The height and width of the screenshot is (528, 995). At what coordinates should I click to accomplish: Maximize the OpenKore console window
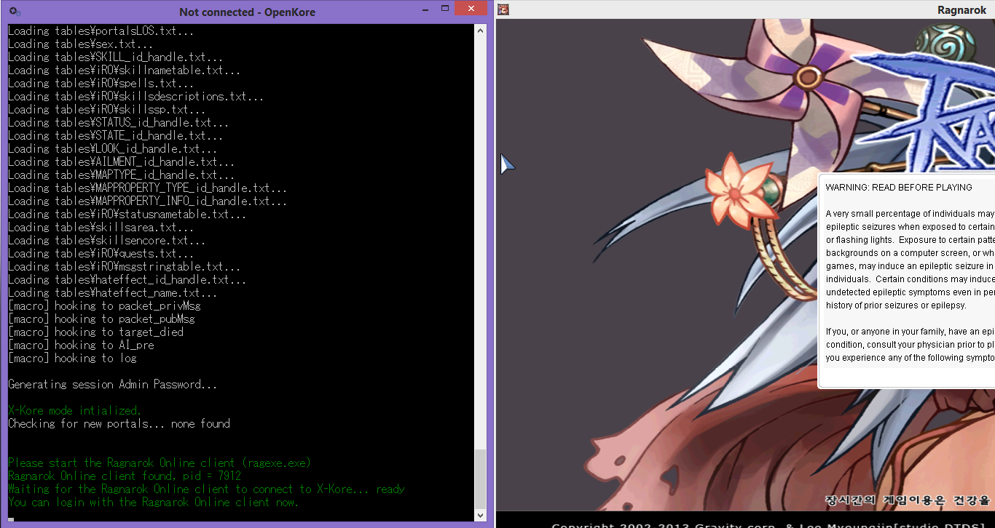click(x=446, y=9)
